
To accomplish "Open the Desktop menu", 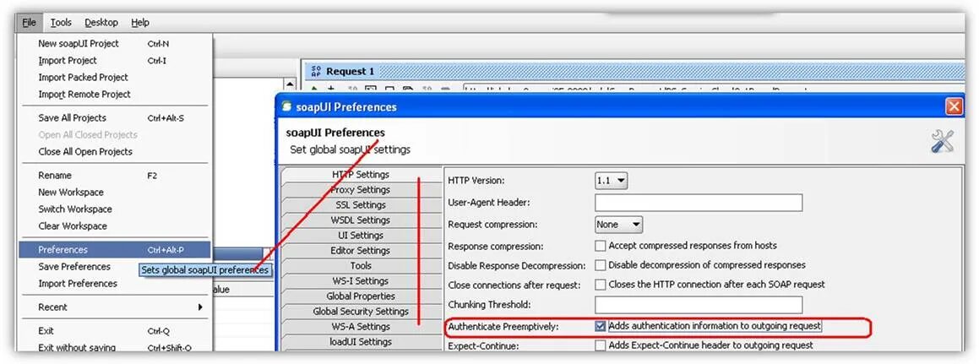I will click(x=101, y=23).
